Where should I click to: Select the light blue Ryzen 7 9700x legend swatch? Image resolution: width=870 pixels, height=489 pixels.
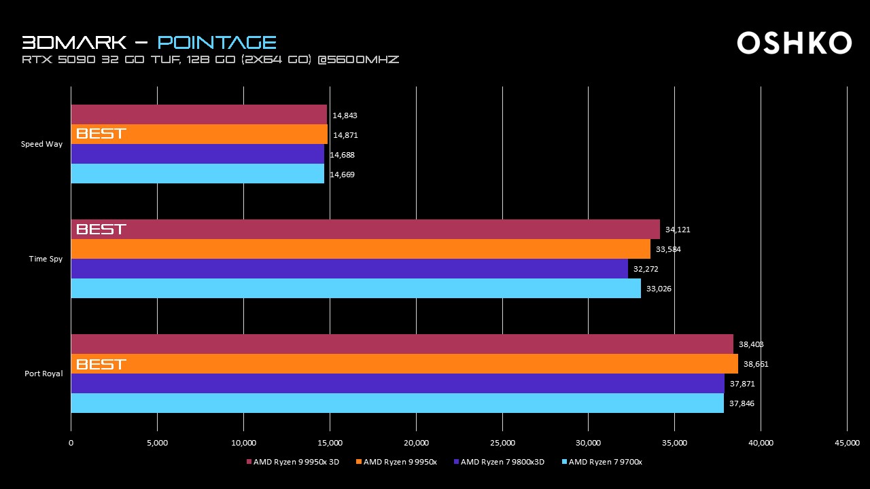coord(563,462)
